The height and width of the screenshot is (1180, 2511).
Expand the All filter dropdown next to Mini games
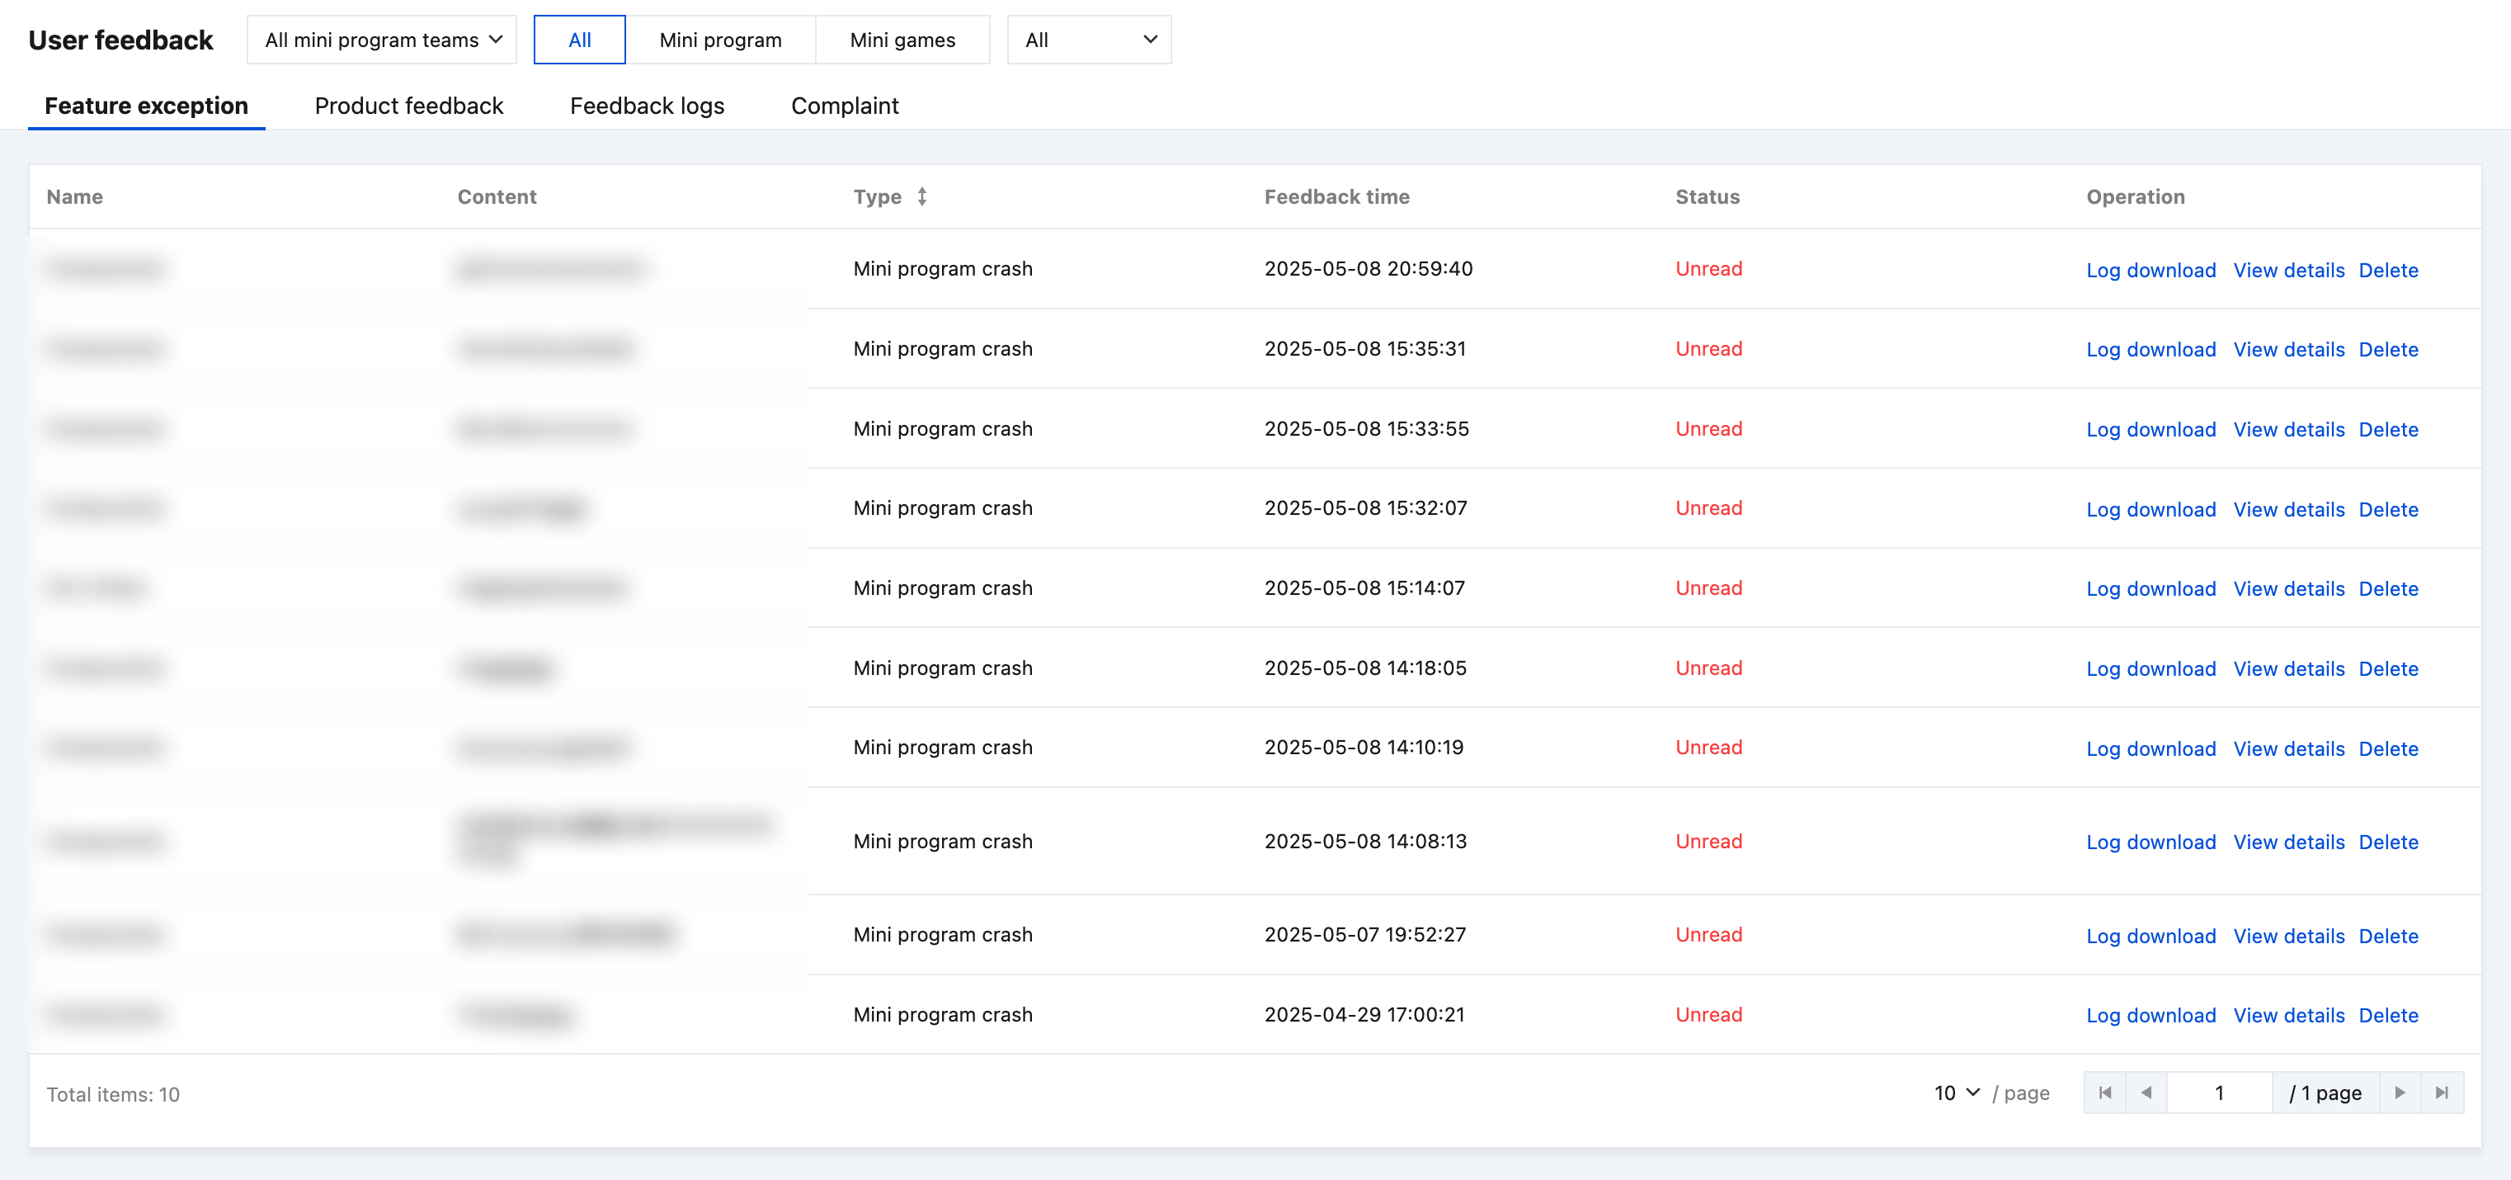(1089, 40)
